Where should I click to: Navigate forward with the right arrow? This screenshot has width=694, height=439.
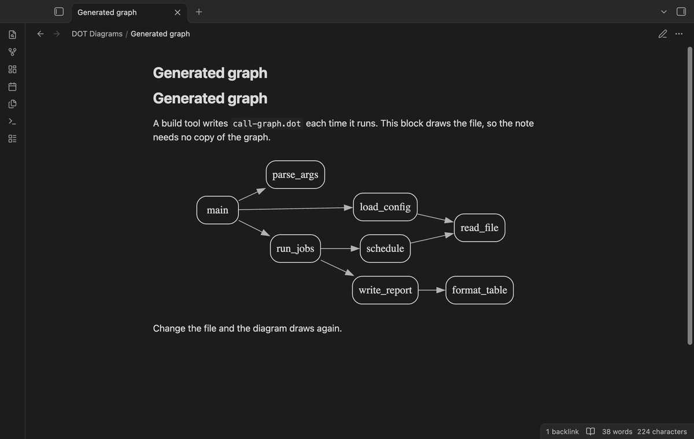point(57,34)
